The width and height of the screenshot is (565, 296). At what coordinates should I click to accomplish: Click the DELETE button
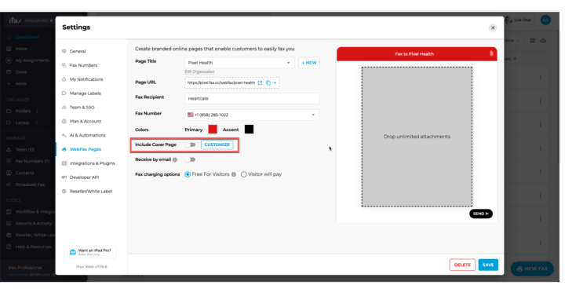point(462,265)
